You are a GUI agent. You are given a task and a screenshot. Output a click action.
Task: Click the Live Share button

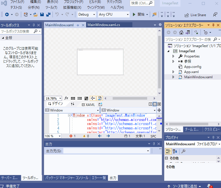pyautogui.click(x=195, y=15)
